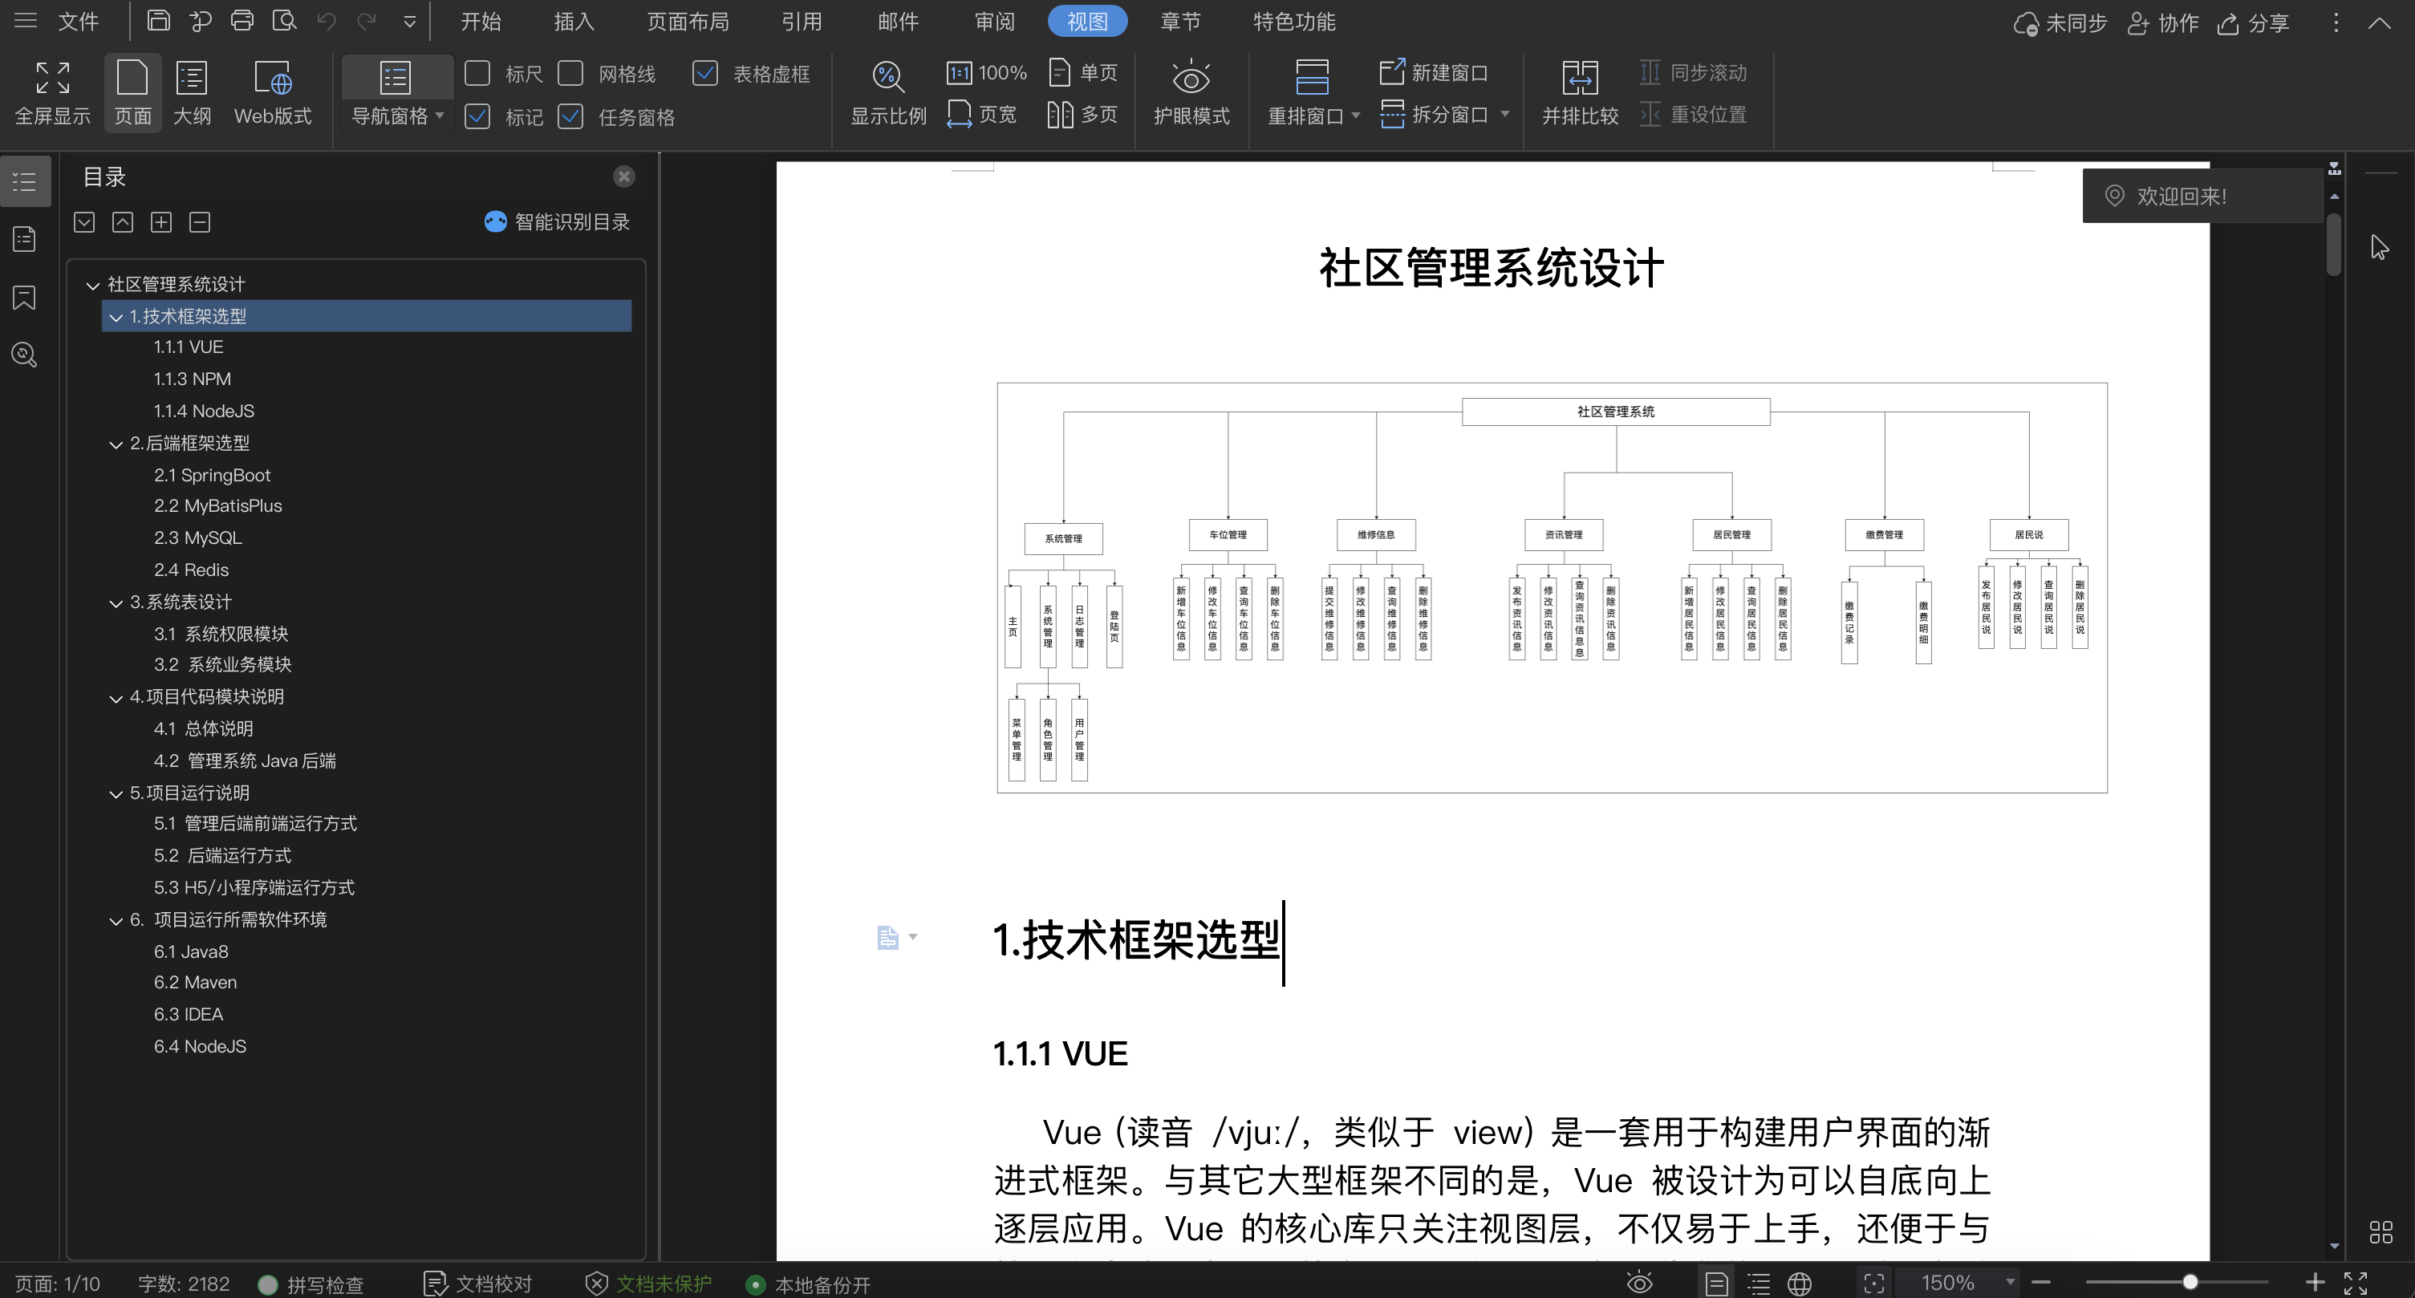This screenshot has height=1298, width=2415.
Task: Set zoom to 100%
Action: click(x=986, y=72)
